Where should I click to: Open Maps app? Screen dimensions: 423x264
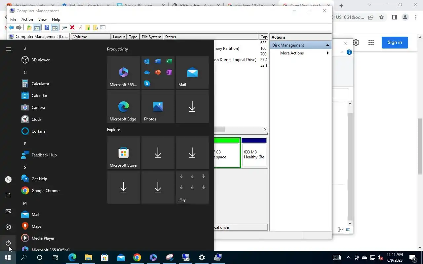[36, 226]
